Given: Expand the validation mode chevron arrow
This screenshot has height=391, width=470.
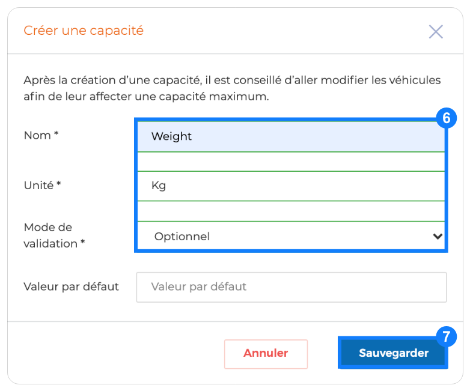Looking at the screenshot, I should (x=438, y=237).
